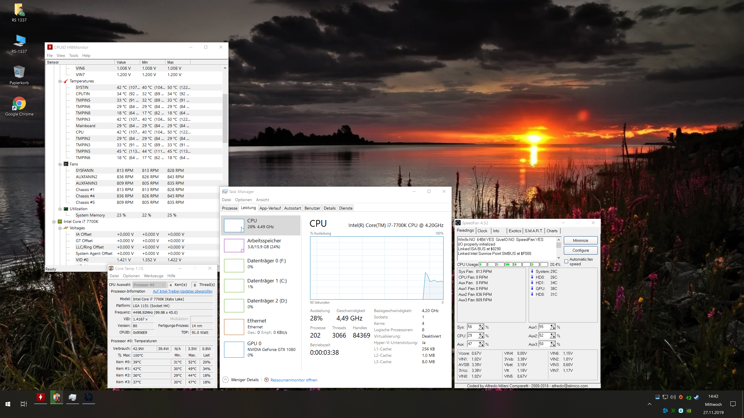The height and width of the screenshot is (418, 744).
Task: Click Ressourcenmonitor icon in Task-Manager
Action: pyautogui.click(x=266, y=380)
